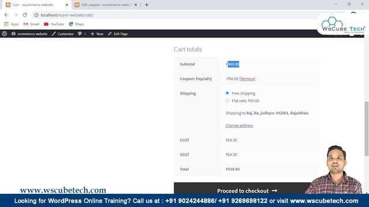The width and height of the screenshot is (369, 207).
Task: Open the Maps bookmark
Action: tap(77, 24)
